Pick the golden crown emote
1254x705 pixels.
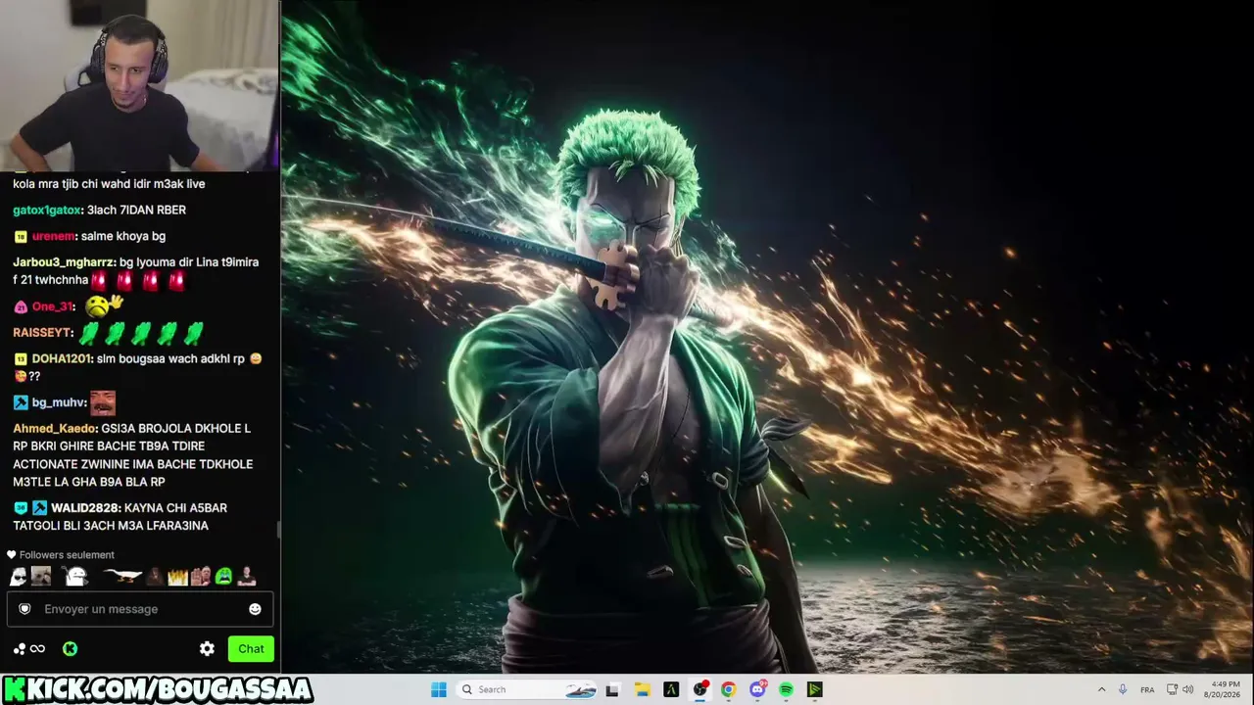tap(177, 577)
